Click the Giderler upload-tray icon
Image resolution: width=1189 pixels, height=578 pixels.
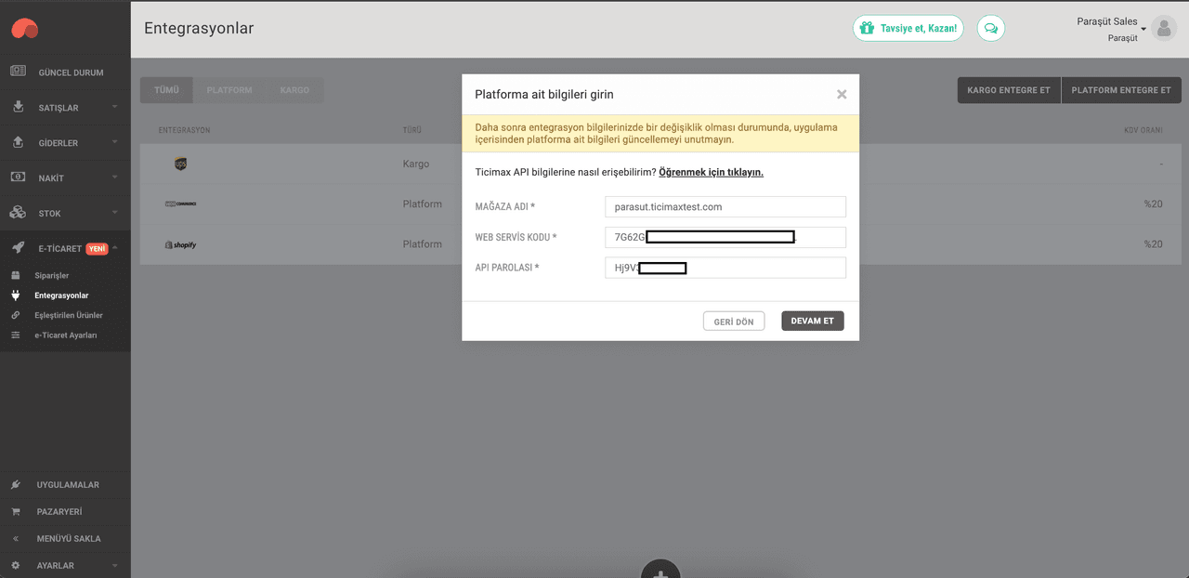point(18,142)
